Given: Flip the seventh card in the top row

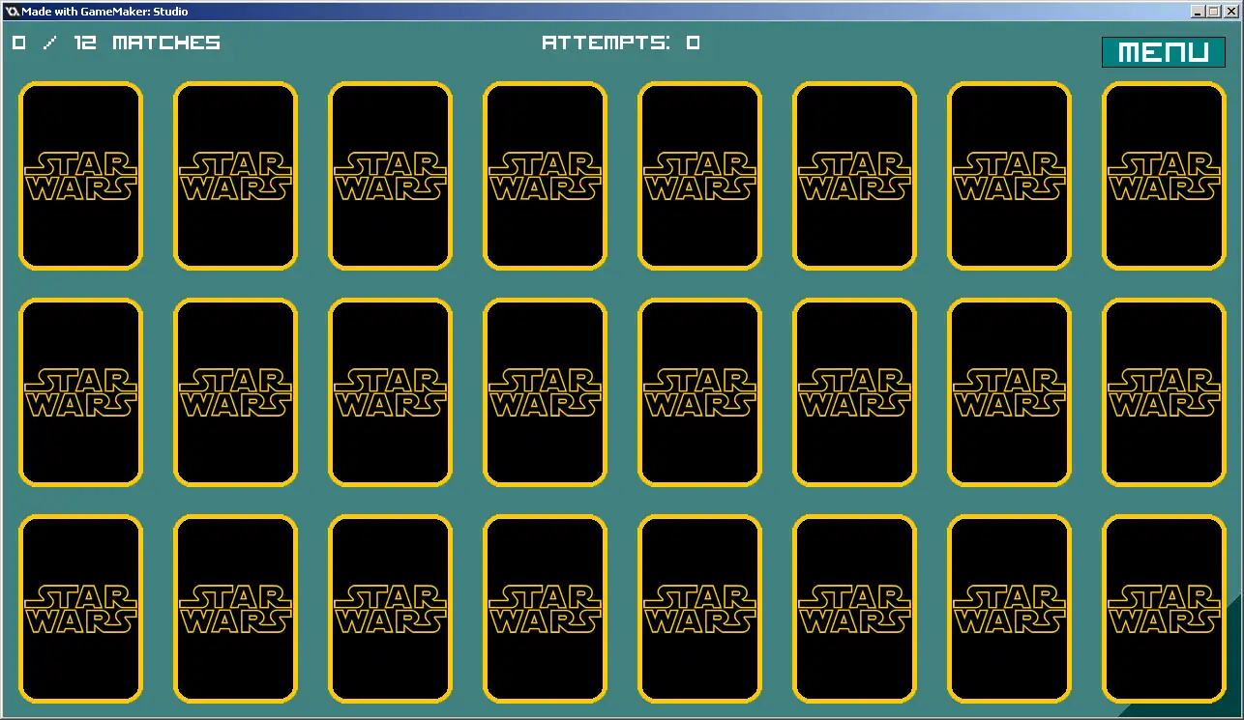Looking at the screenshot, I should (x=1010, y=176).
